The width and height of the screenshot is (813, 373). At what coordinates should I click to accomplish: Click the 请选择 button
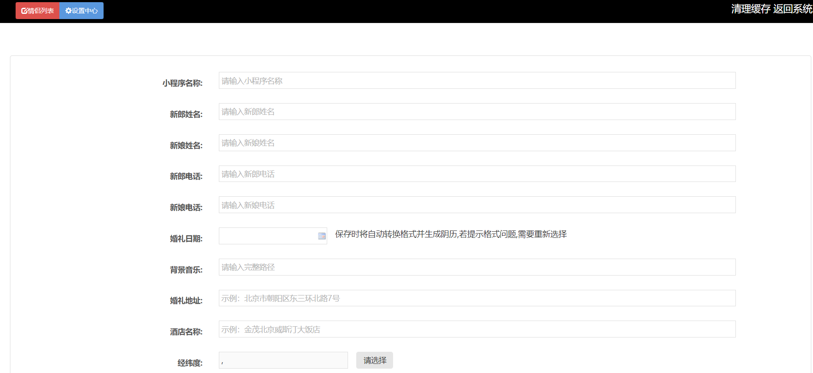374,360
